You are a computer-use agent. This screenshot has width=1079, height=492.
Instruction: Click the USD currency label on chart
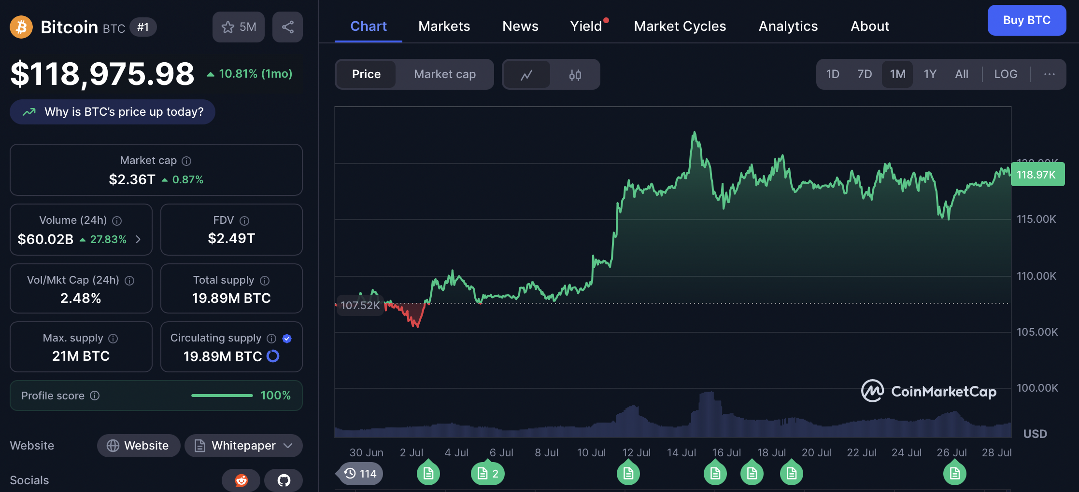[1035, 434]
